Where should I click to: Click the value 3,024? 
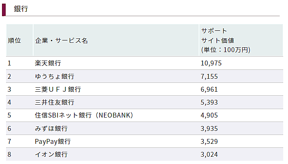click(210, 154)
